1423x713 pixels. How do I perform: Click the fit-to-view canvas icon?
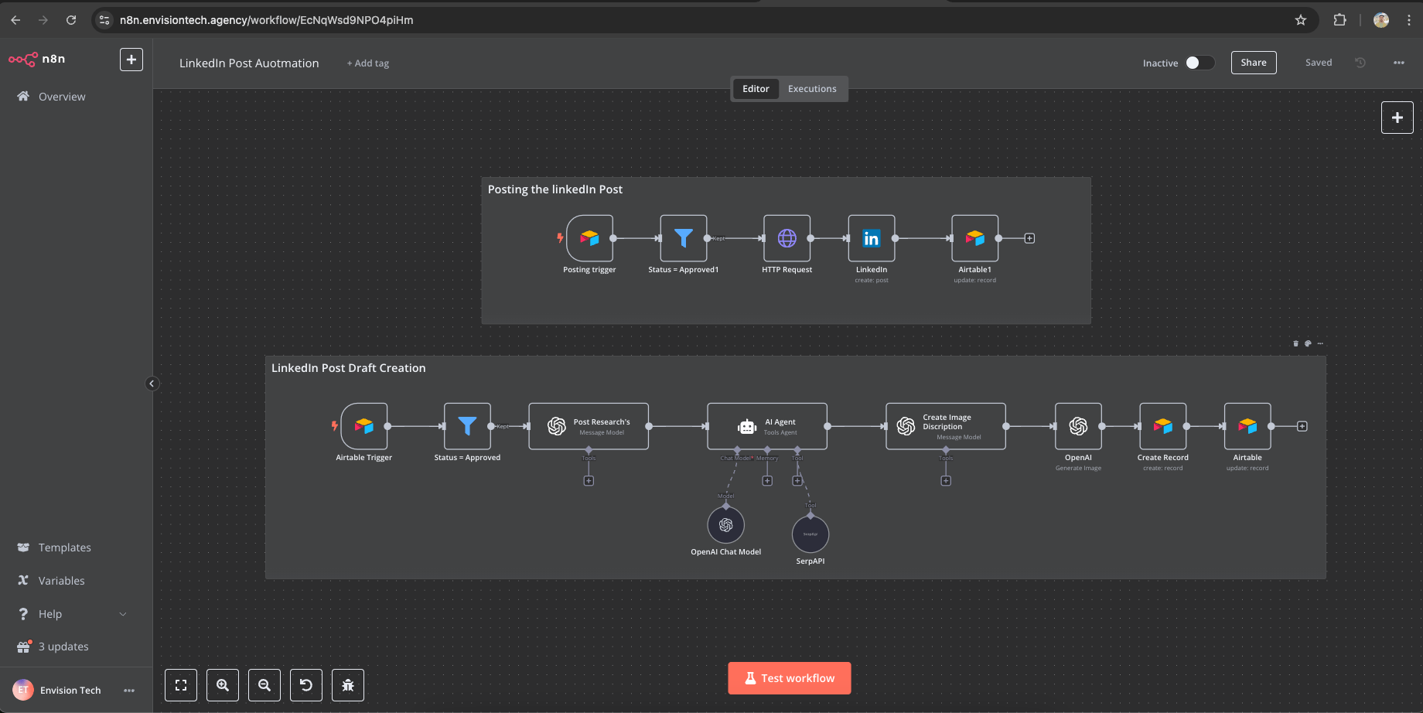(x=181, y=685)
